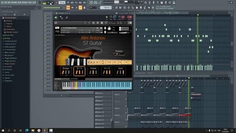This screenshot has width=236, height=133.
Task: Click the green plugin options arrow icon
Action: 56,18
